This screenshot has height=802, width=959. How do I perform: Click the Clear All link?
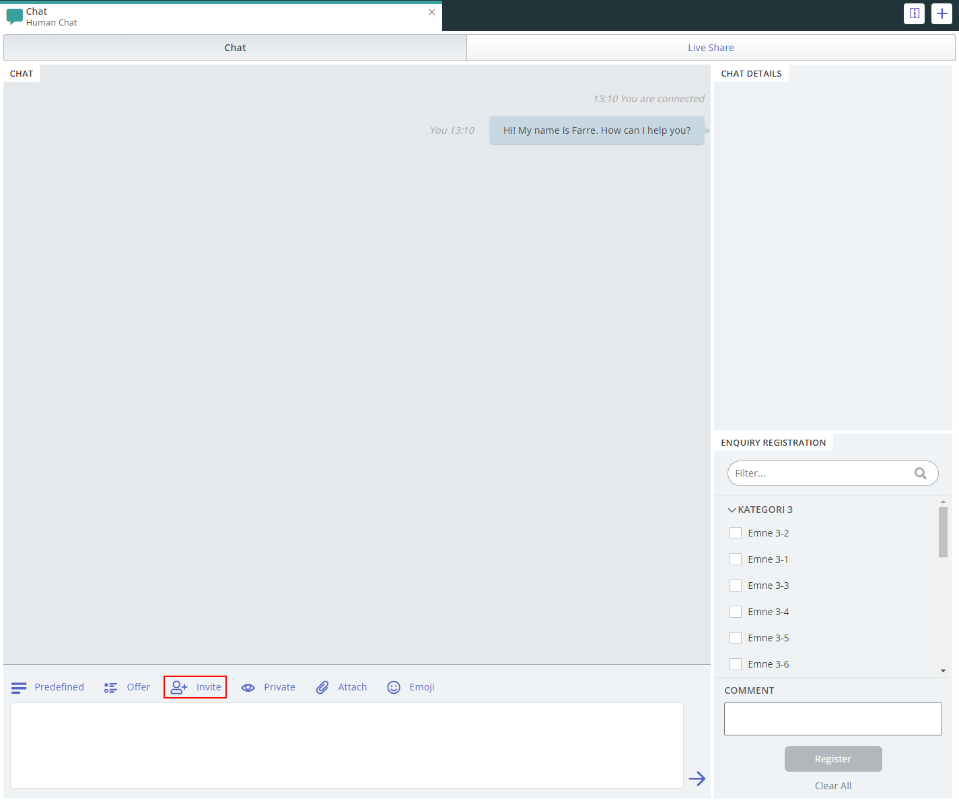[x=832, y=786]
